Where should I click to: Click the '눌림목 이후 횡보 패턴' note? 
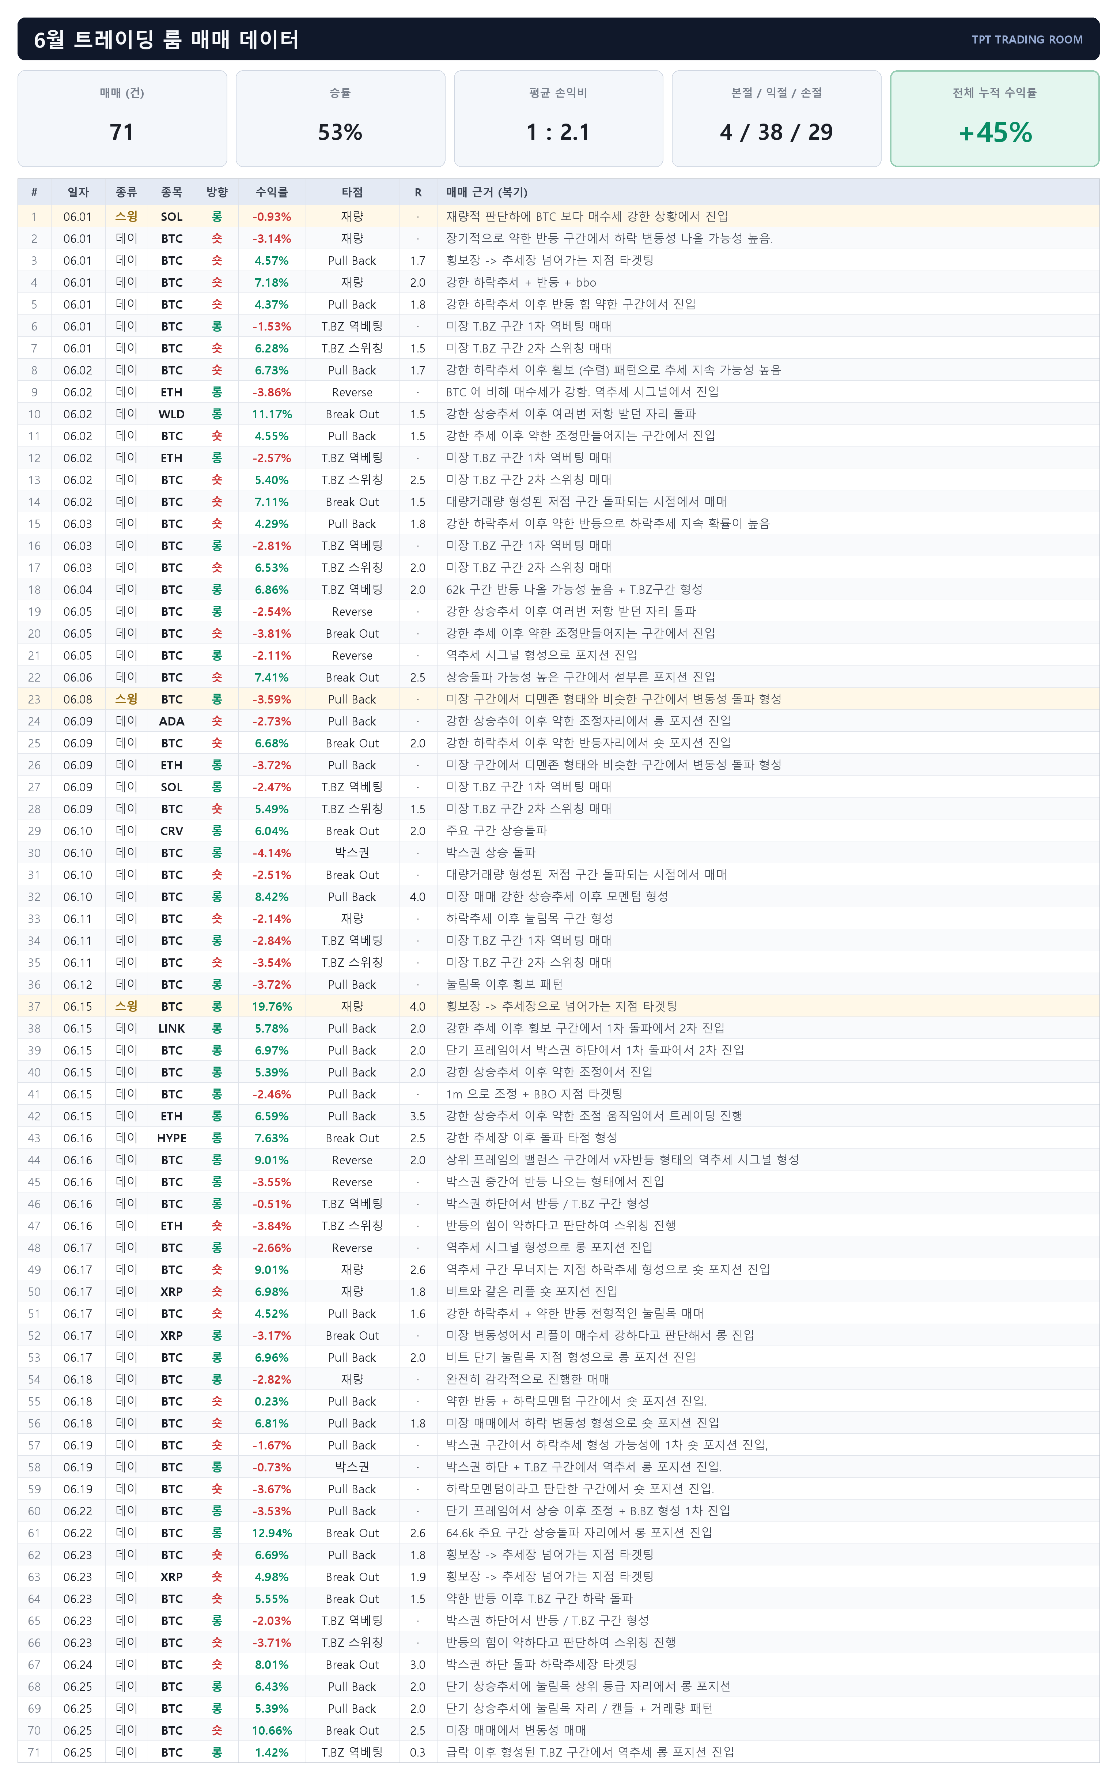click(x=504, y=984)
